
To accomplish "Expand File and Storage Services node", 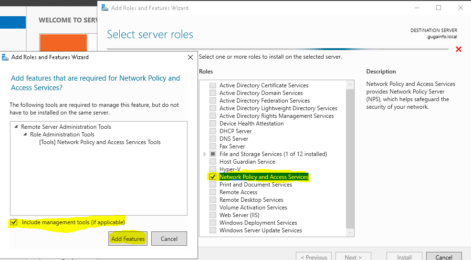I will [x=205, y=154].
